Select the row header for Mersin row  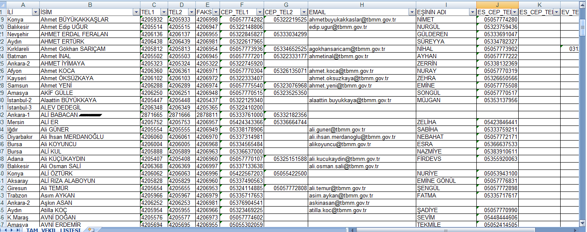[3, 122]
